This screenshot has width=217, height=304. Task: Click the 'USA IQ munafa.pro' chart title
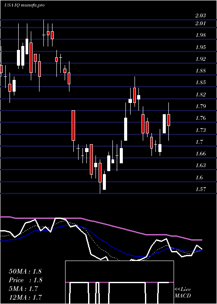tap(24, 5)
